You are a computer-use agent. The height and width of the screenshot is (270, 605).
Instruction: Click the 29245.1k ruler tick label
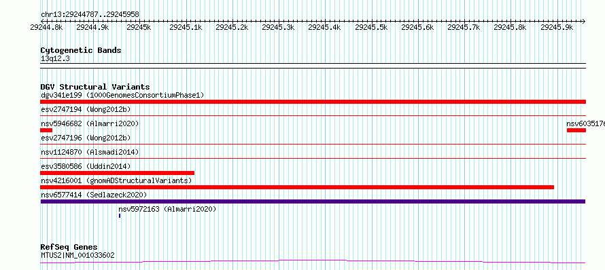click(186, 27)
